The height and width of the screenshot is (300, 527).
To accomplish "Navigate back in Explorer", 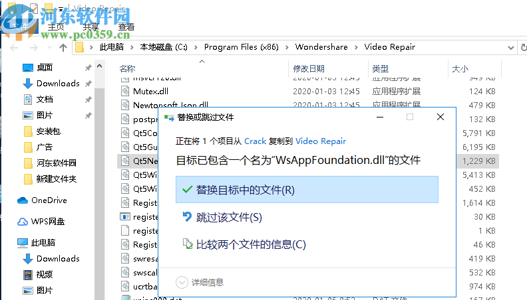I will coord(14,48).
